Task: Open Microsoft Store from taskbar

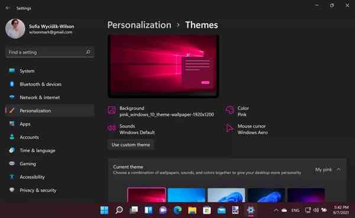Action: 206,210
